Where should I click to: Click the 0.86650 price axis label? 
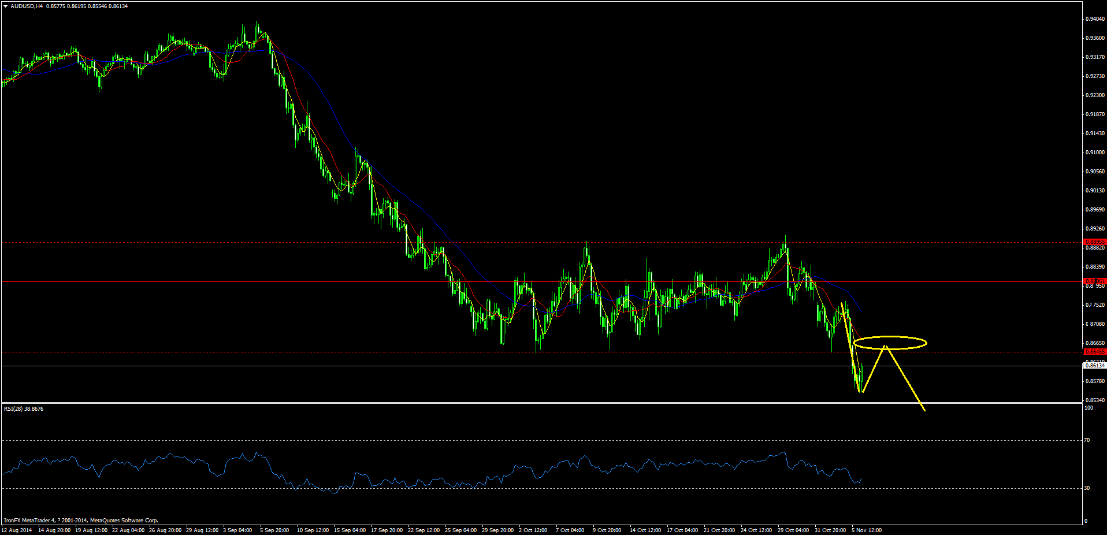tap(1095, 343)
